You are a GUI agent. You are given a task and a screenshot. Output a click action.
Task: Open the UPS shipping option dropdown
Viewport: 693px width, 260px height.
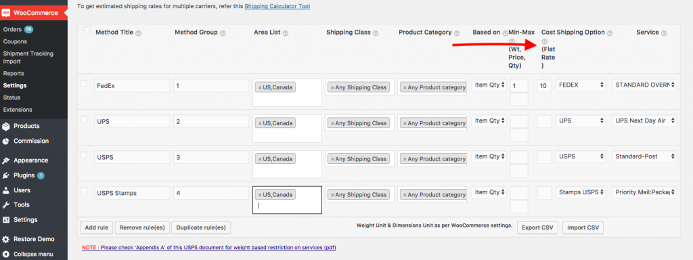click(x=581, y=121)
